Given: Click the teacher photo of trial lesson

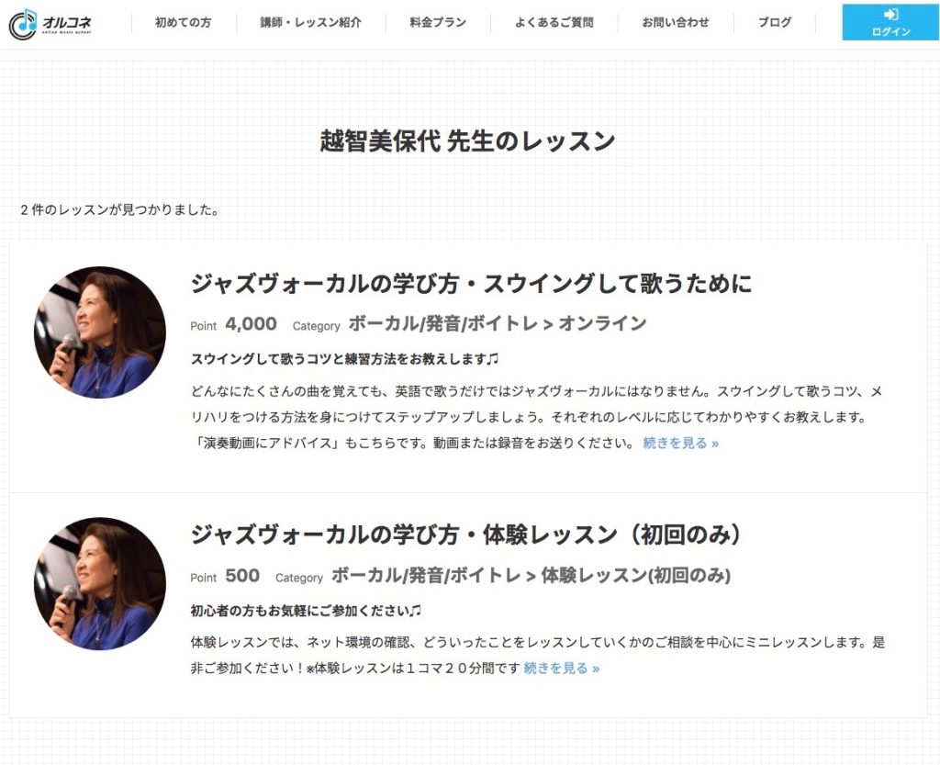Looking at the screenshot, I should tap(100, 583).
